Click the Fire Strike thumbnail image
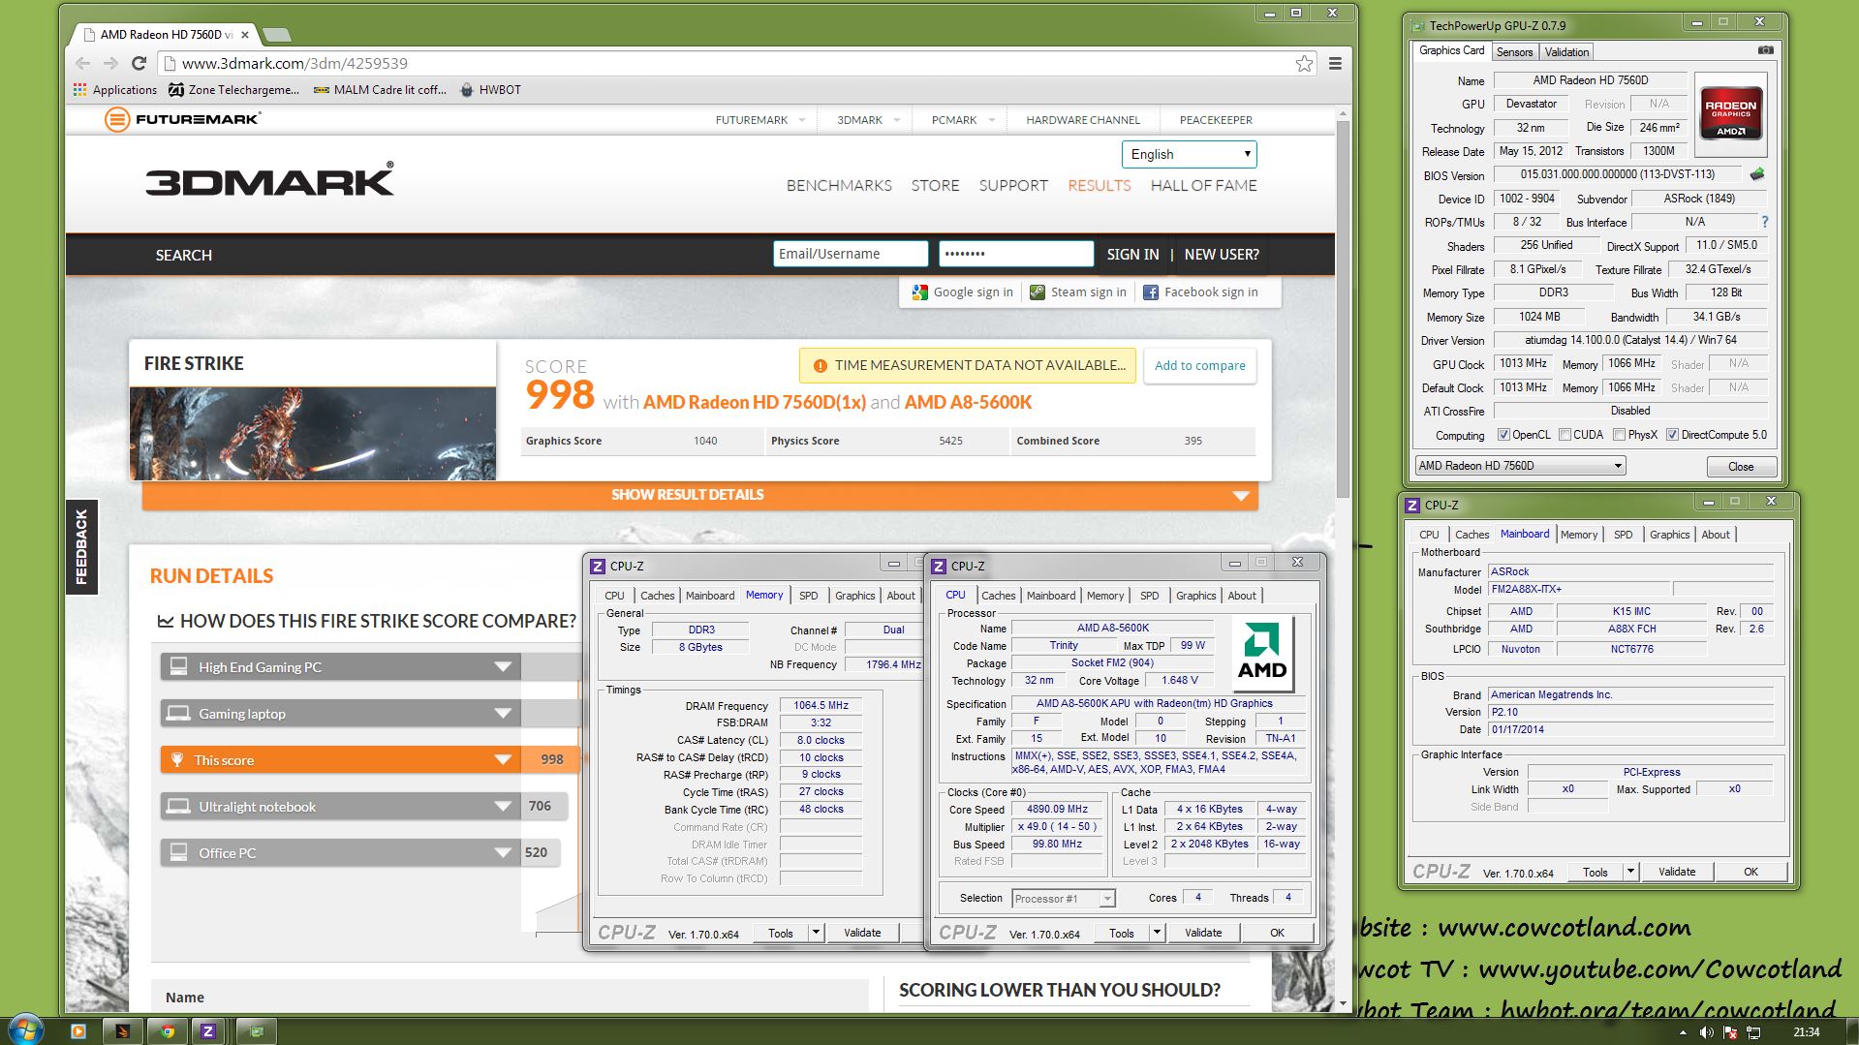This screenshot has height=1045, width=1859. tap(312, 433)
